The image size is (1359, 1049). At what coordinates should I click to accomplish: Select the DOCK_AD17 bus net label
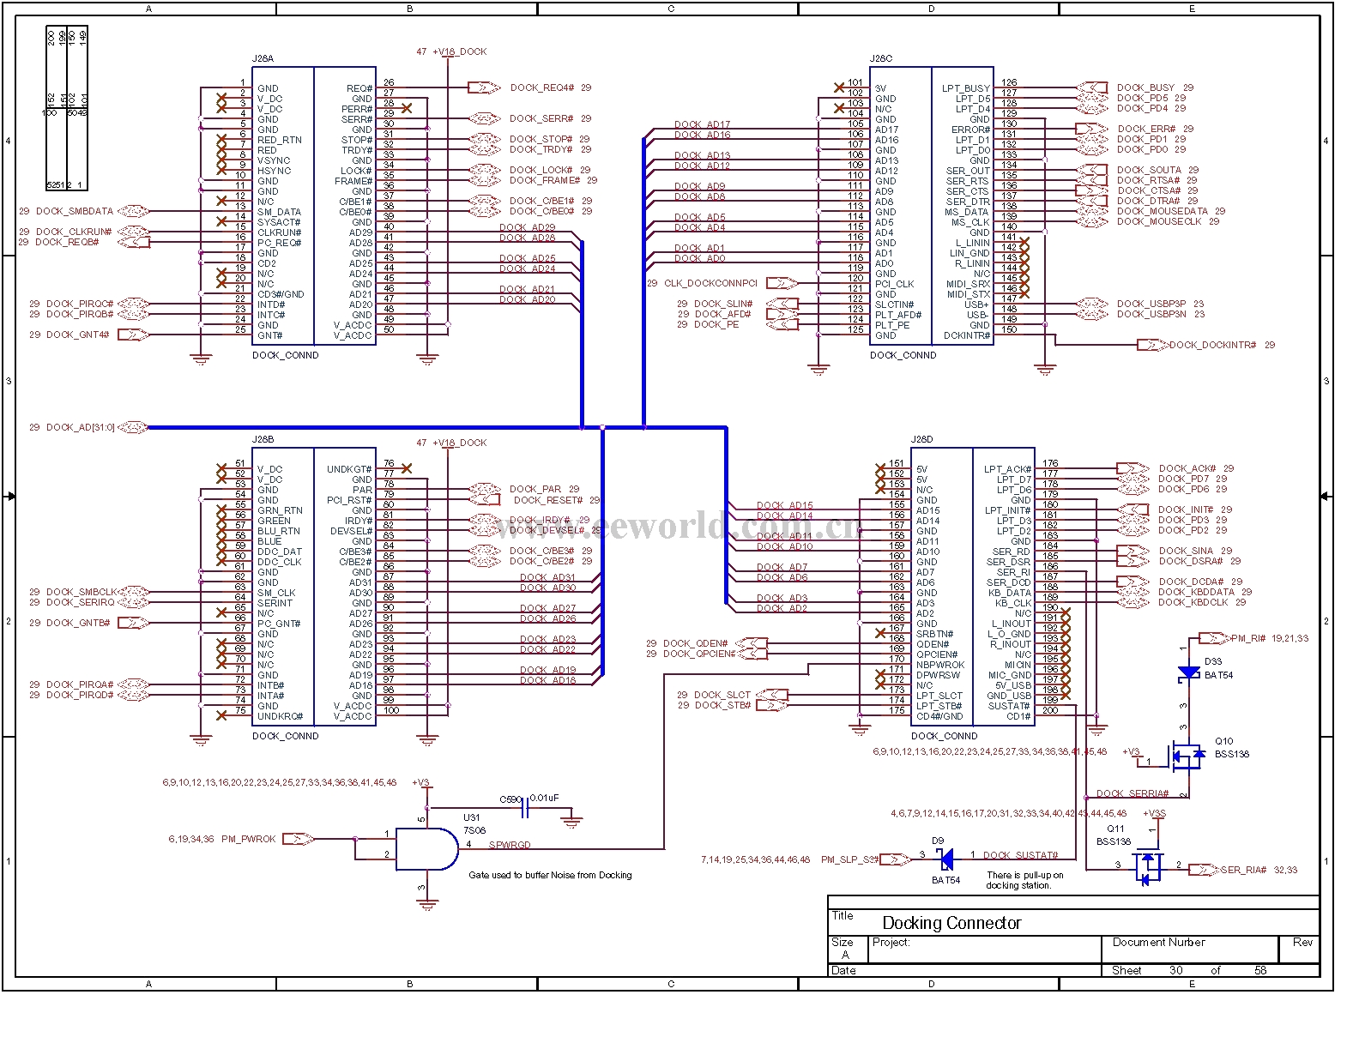(702, 124)
